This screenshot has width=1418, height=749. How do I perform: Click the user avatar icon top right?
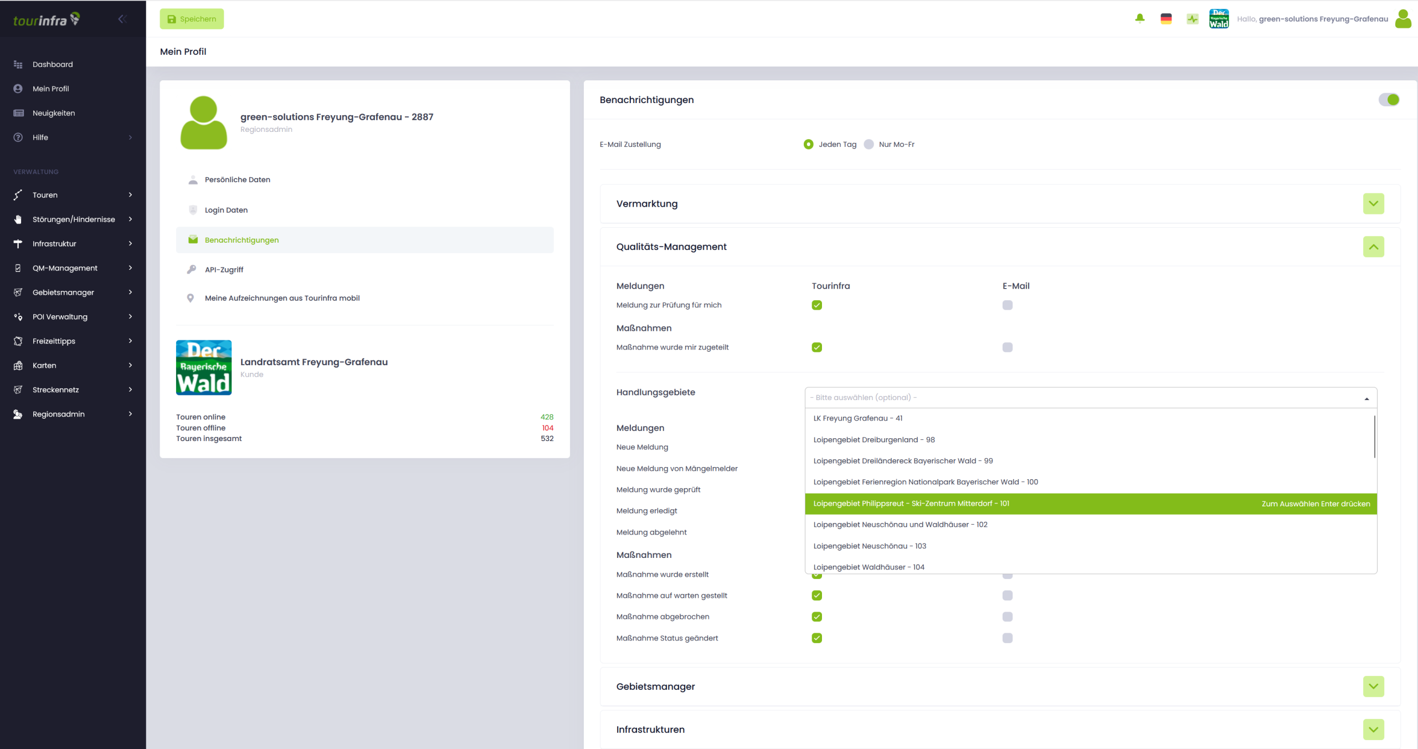pyautogui.click(x=1403, y=19)
